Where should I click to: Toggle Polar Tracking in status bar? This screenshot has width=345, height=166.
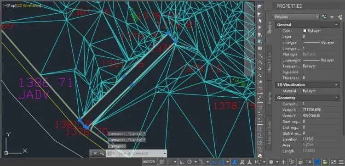pos(190,162)
